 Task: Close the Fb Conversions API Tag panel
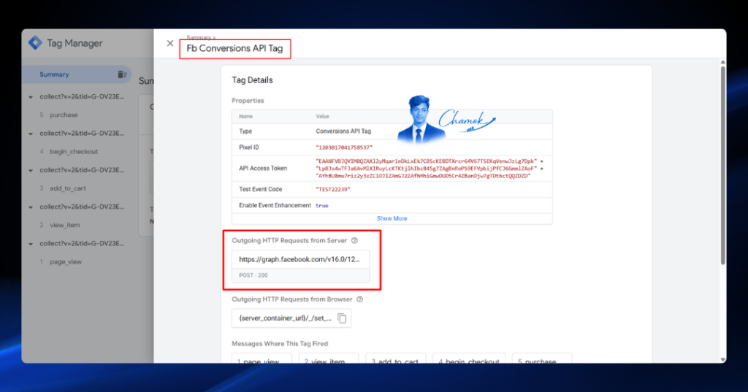point(169,43)
